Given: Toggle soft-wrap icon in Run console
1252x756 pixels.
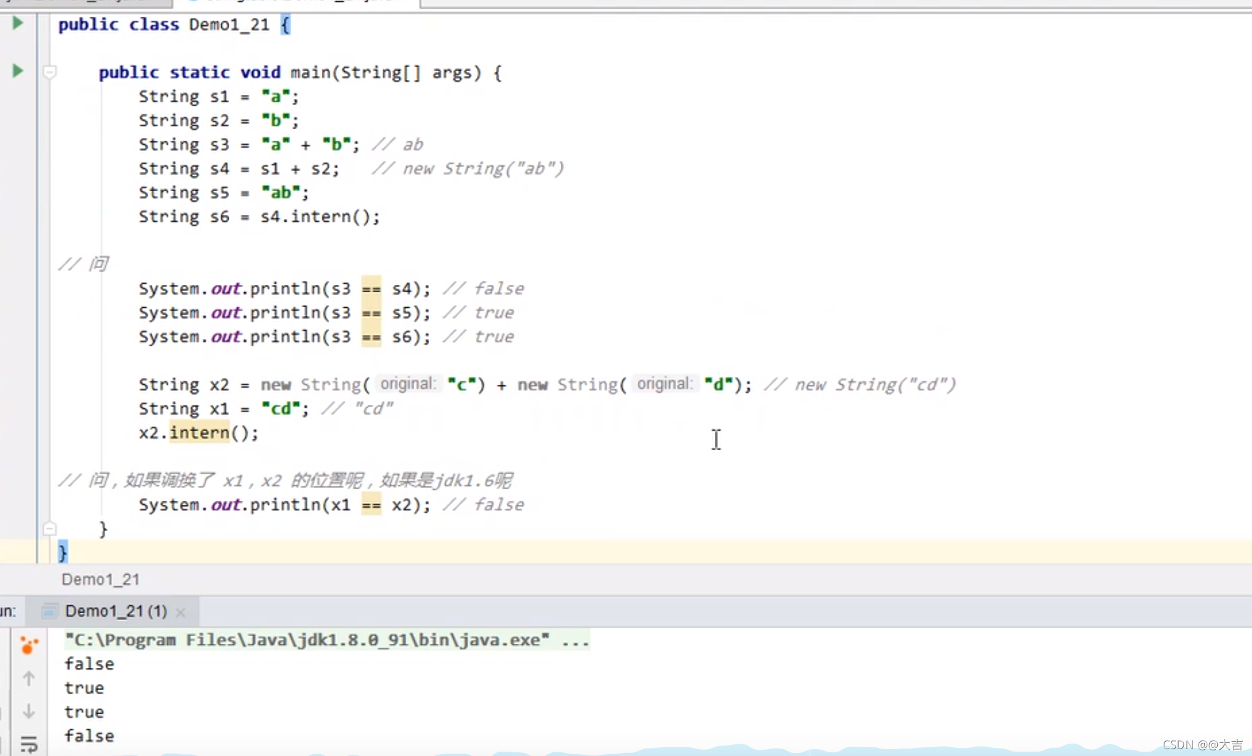Looking at the screenshot, I should (29, 744).
